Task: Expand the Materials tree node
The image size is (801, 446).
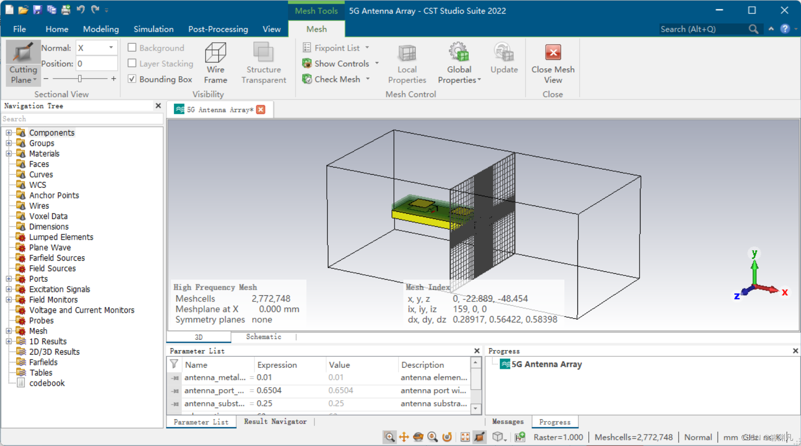Action: (9, 153)
